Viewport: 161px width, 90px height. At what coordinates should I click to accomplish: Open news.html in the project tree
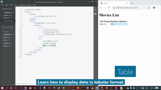coord(7,46)
